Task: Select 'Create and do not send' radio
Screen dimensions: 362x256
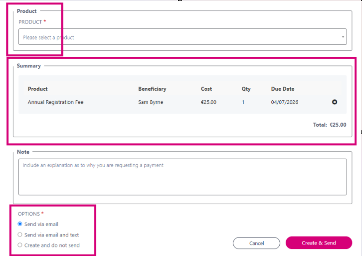Action: click(x=20, y=245)
